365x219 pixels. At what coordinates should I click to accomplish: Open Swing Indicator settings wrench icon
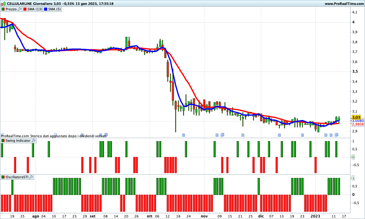33,141
